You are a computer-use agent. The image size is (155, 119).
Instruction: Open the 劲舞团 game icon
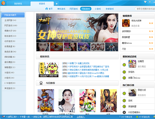(x=132, y=64)
